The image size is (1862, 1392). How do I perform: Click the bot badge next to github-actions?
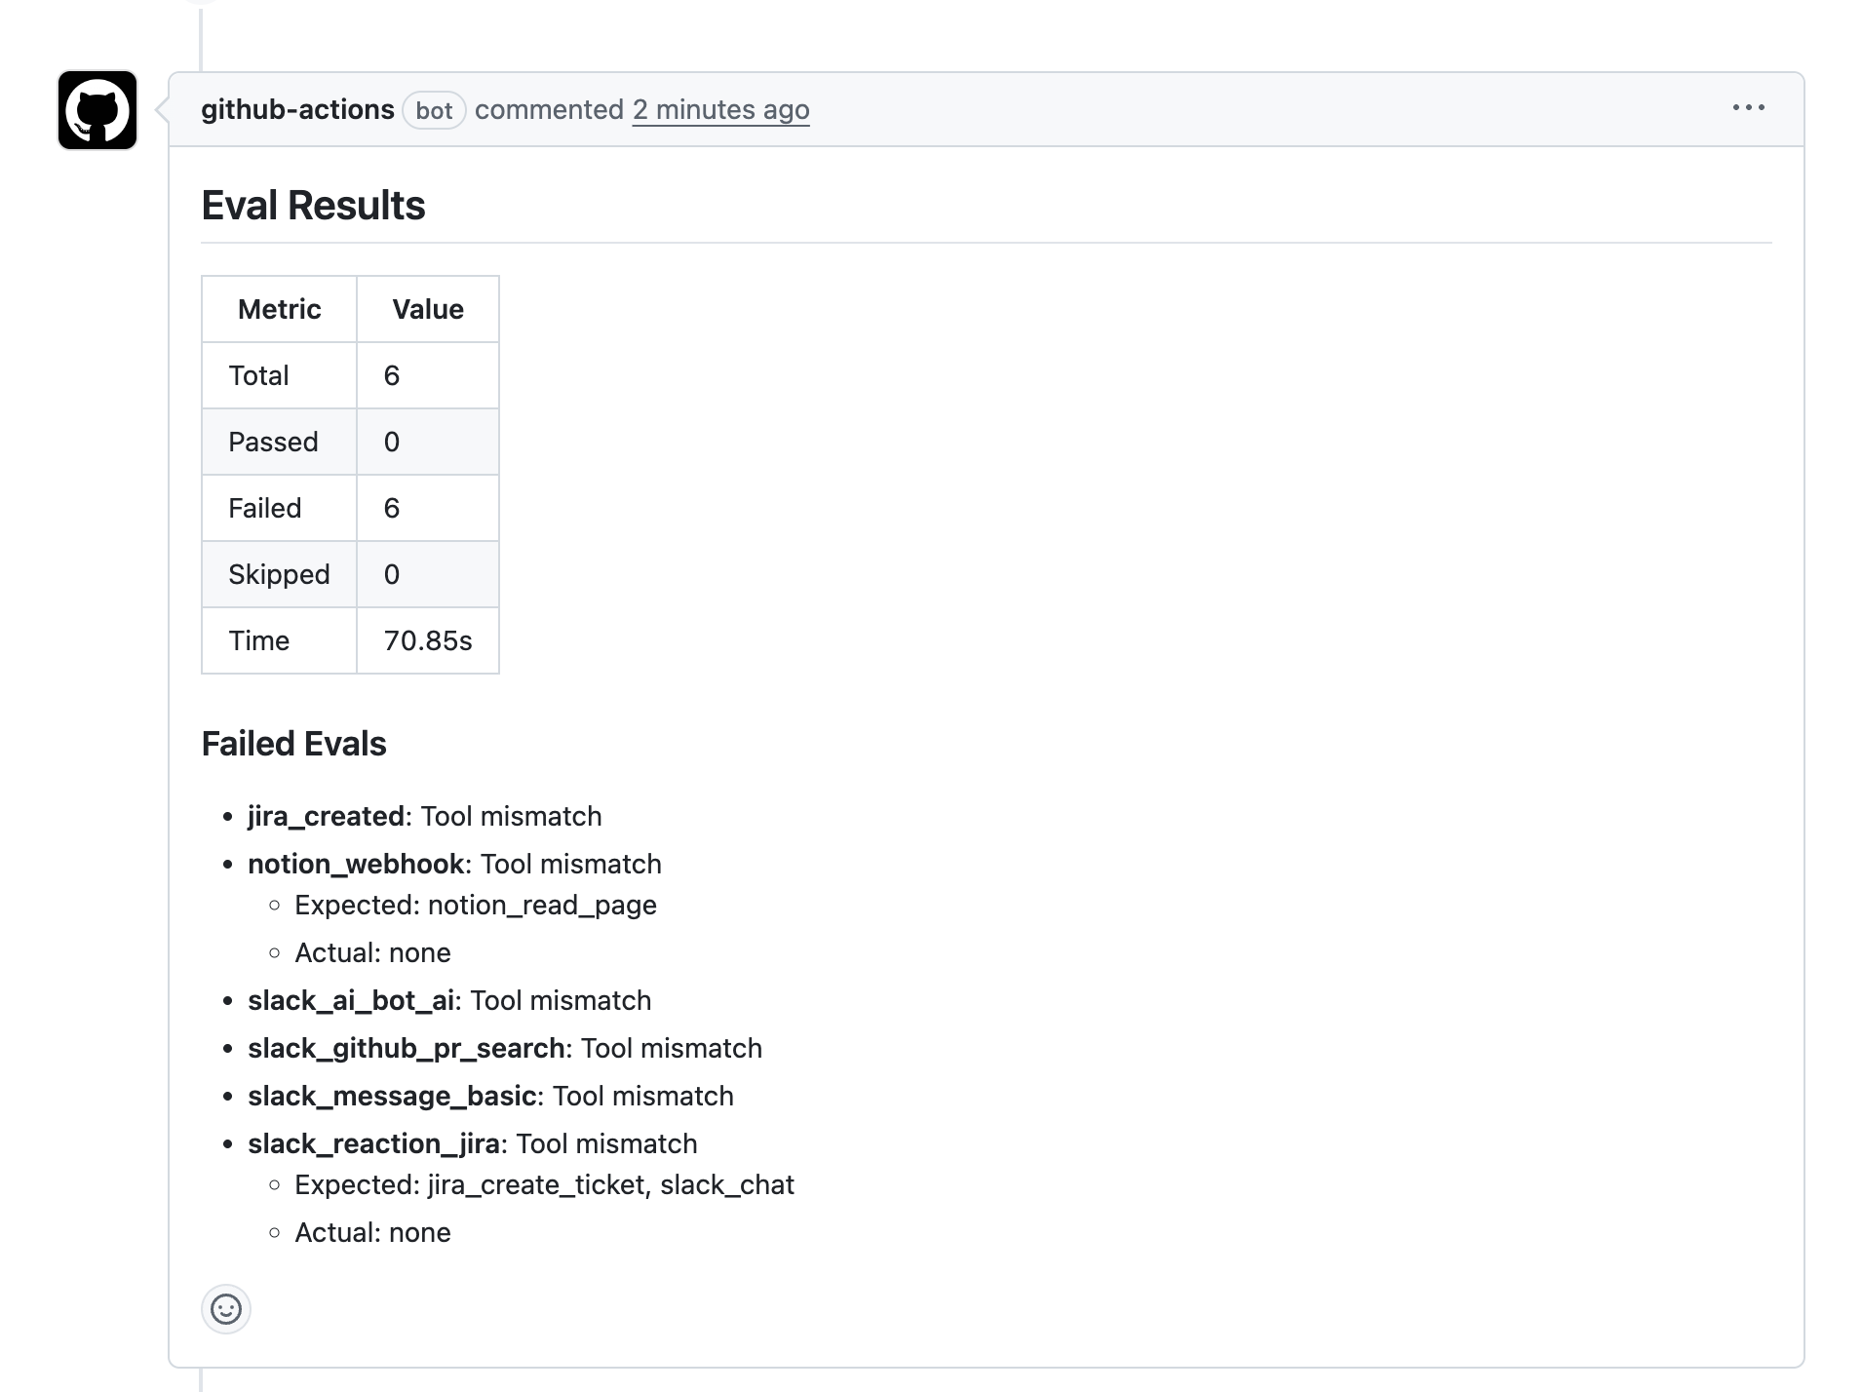(x=435, y=111)
